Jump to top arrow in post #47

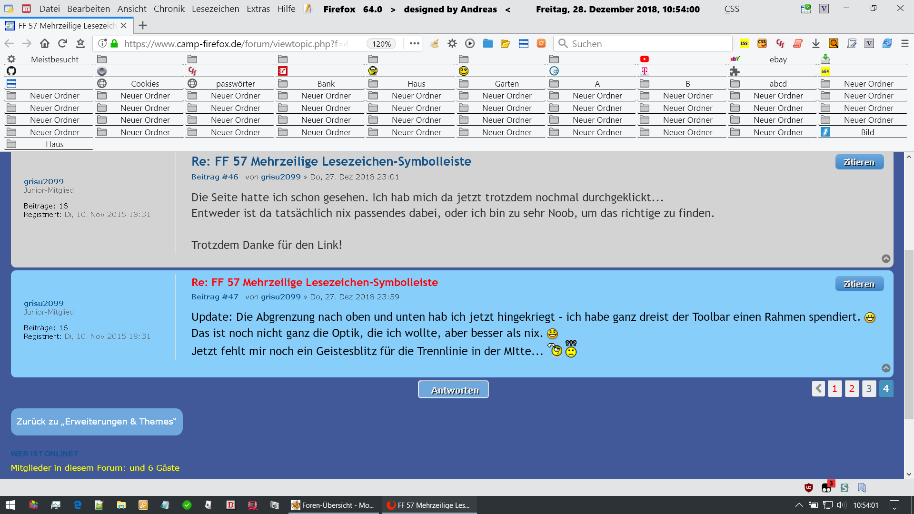886,368
